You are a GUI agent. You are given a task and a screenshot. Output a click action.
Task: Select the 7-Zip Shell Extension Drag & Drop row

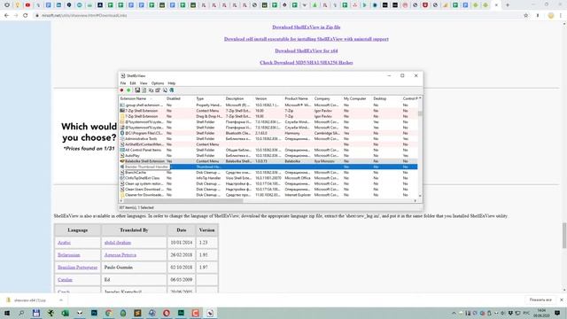pos(268,116)
